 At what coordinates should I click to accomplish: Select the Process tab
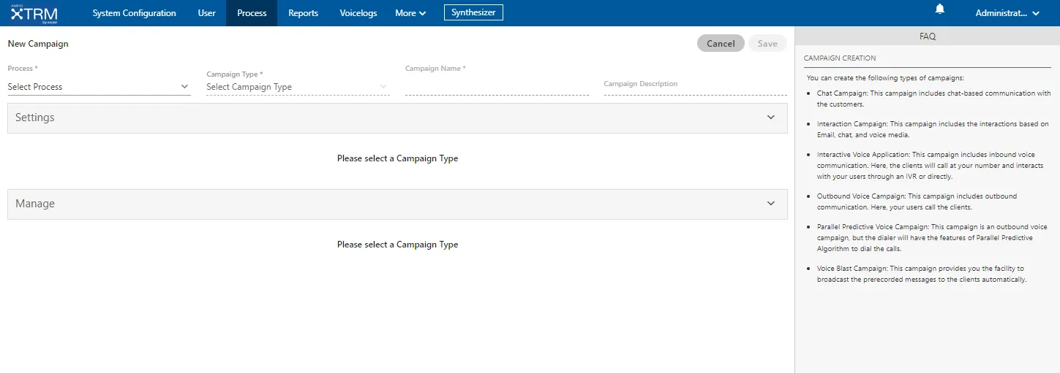click(x=252, y=13)
